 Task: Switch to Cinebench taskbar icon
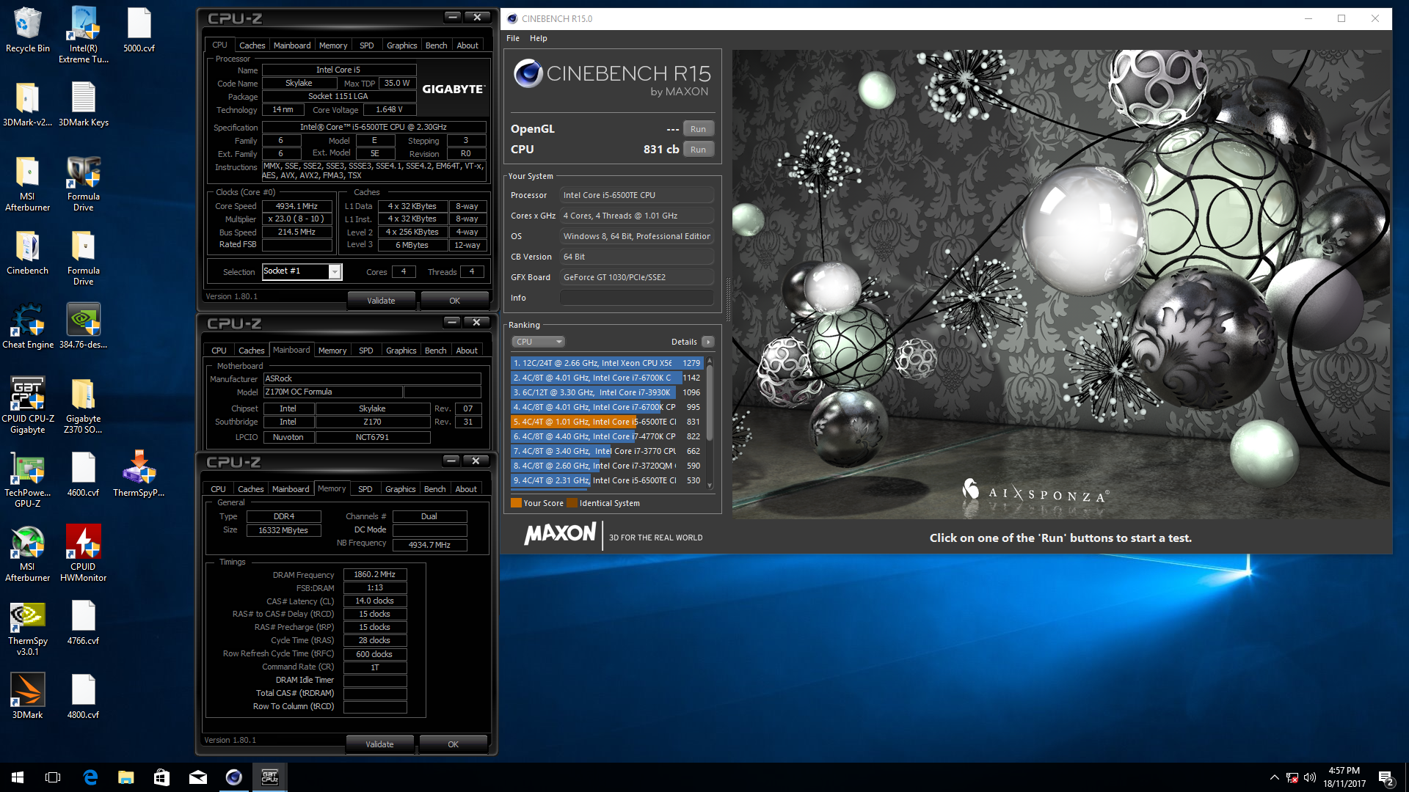click(x=234, y=777)
